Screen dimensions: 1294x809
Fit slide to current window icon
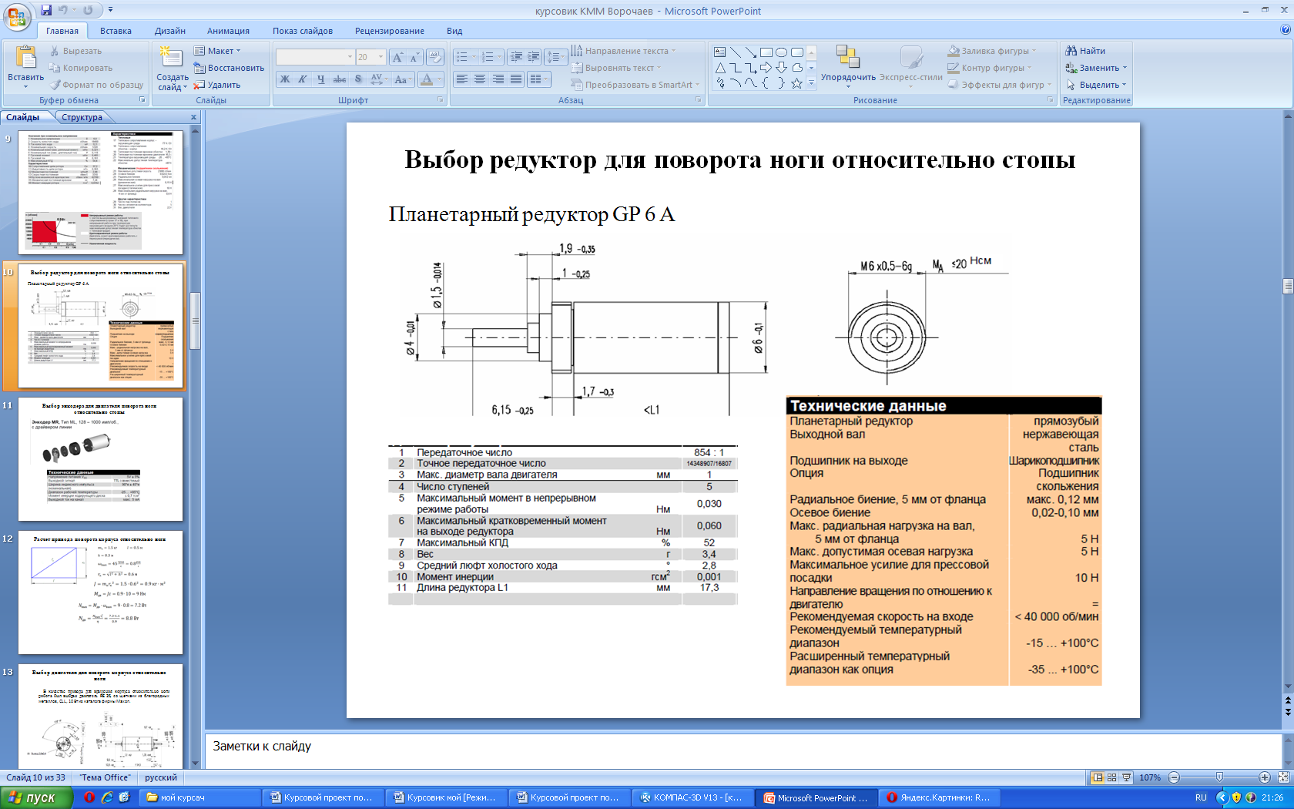click(1283, 777)
